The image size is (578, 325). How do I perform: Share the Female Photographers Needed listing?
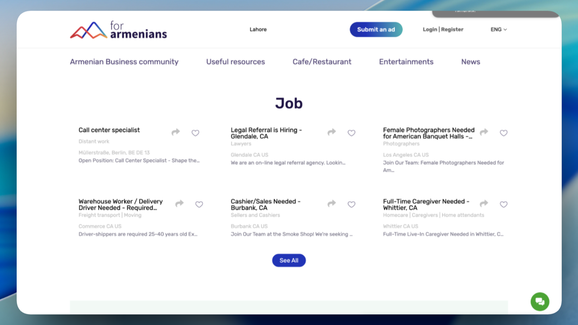[x=484, y=132]
